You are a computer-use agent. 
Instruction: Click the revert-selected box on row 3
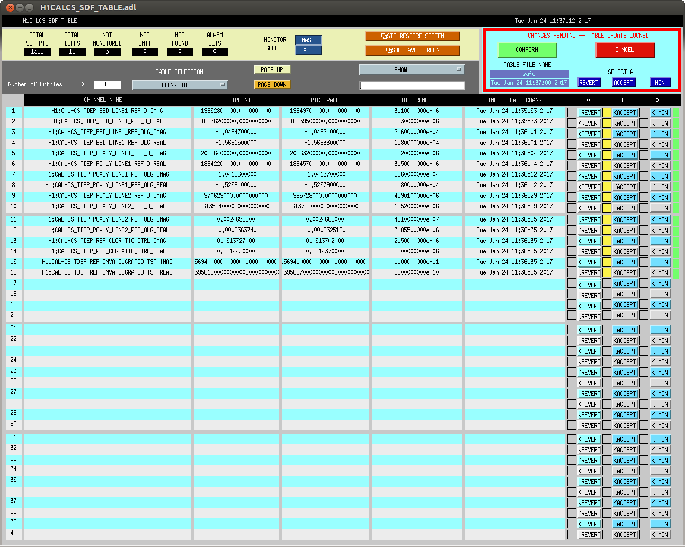572,134
